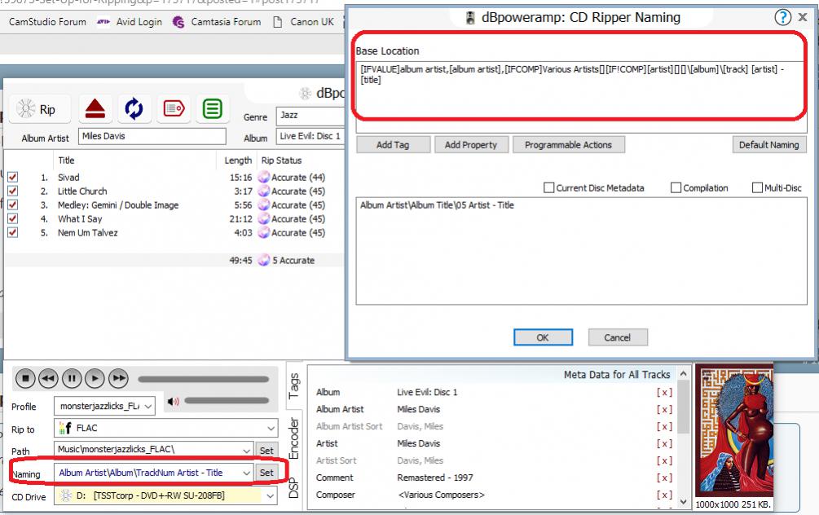Enable the Compilation checkbox
819x515 pixels.
[676, 187]
